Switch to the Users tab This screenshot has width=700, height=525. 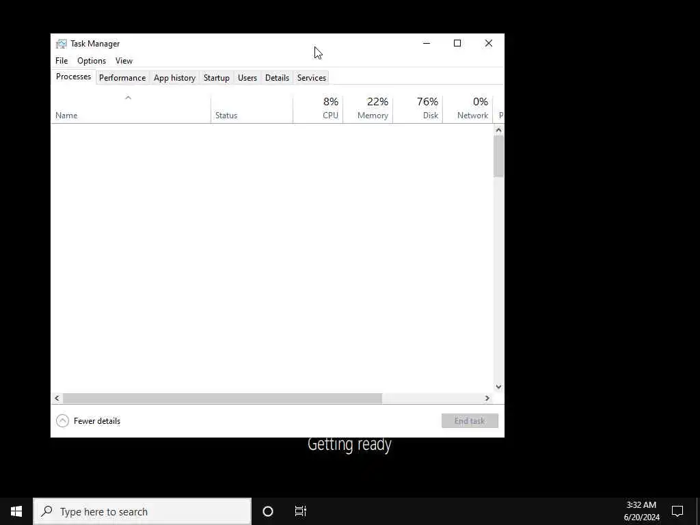[x=247, y=78]
